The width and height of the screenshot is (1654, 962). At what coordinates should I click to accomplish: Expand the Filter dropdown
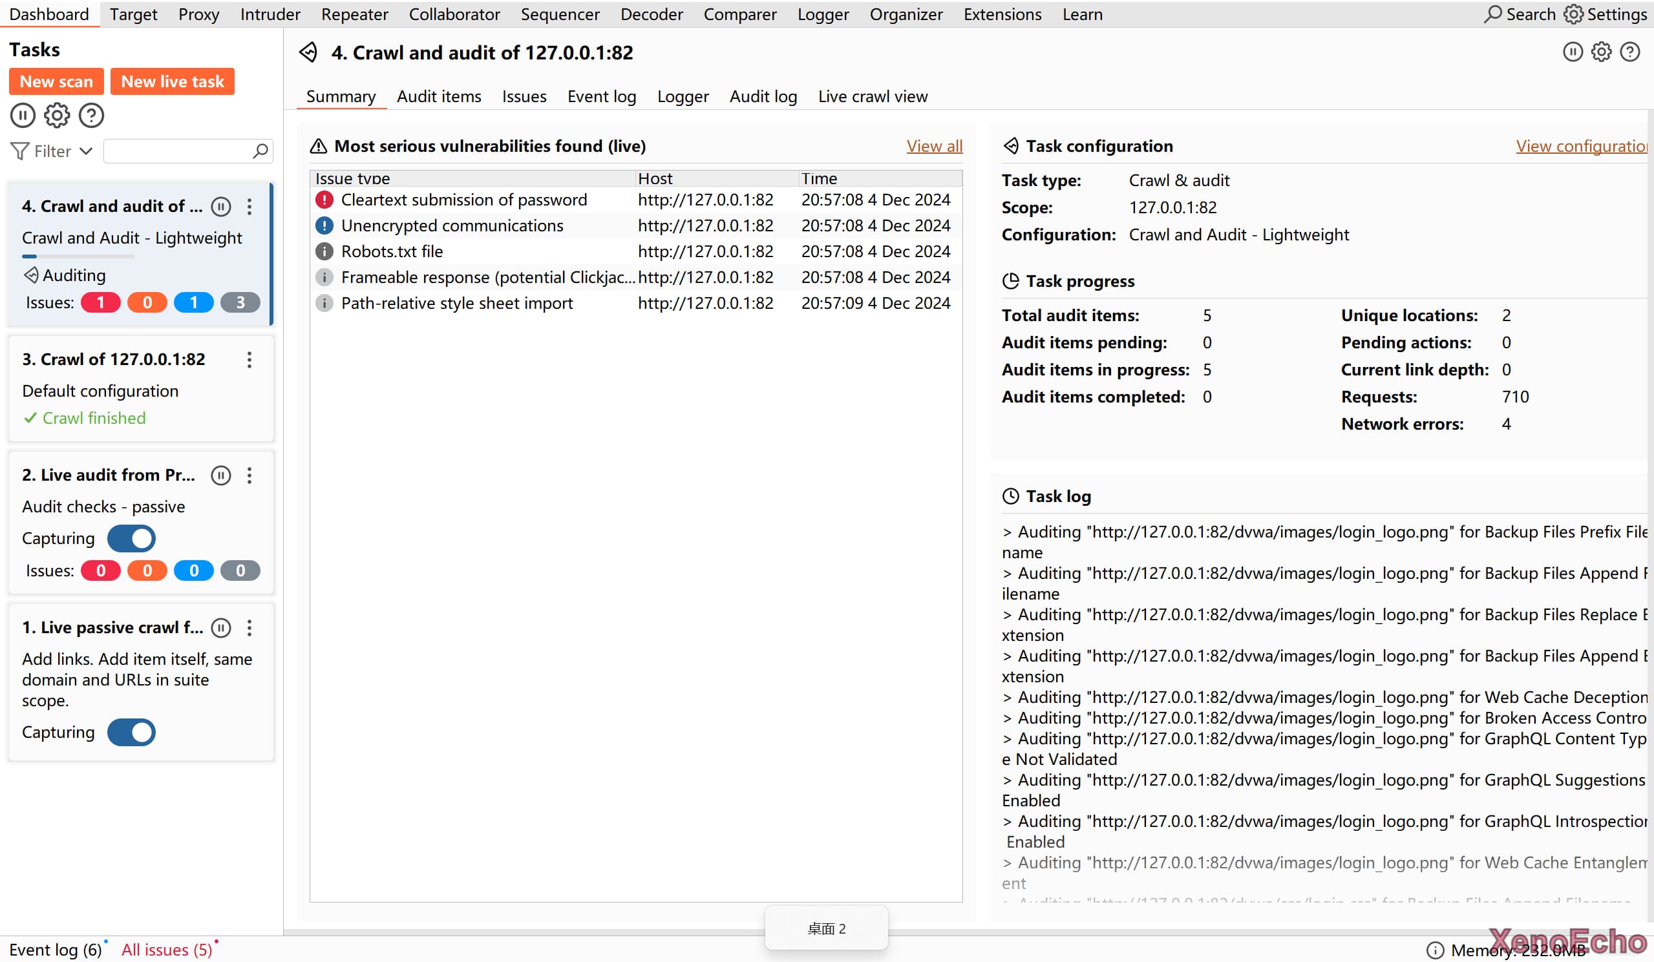click(x=52, y=152)
